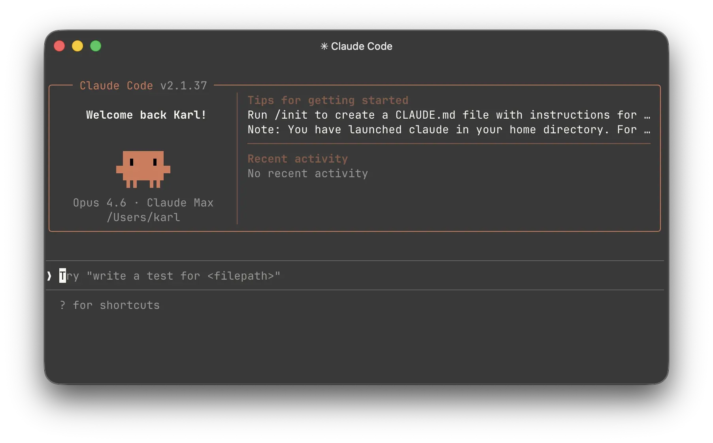The image size is (713, 443).
Task: Click the "Claude Code" window title text
Action: tap(361, 46)
